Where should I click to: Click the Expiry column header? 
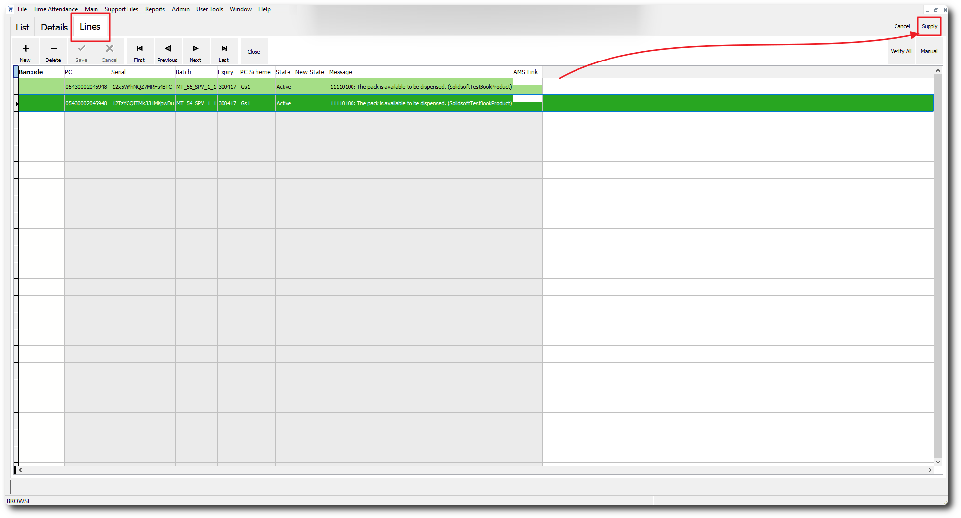(x=228, y=72)
